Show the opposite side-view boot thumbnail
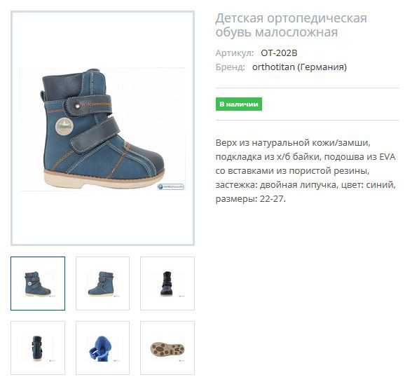Viewport: 405px width, 382px height. tap(102, 283)
